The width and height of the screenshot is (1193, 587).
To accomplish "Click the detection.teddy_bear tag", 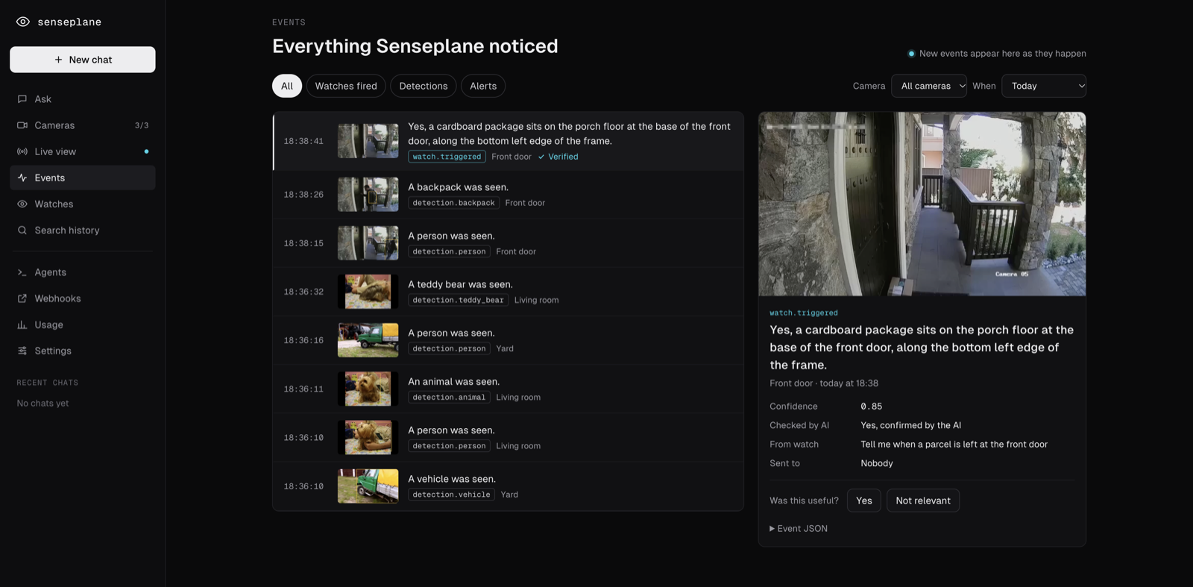I will coord(458,300).
